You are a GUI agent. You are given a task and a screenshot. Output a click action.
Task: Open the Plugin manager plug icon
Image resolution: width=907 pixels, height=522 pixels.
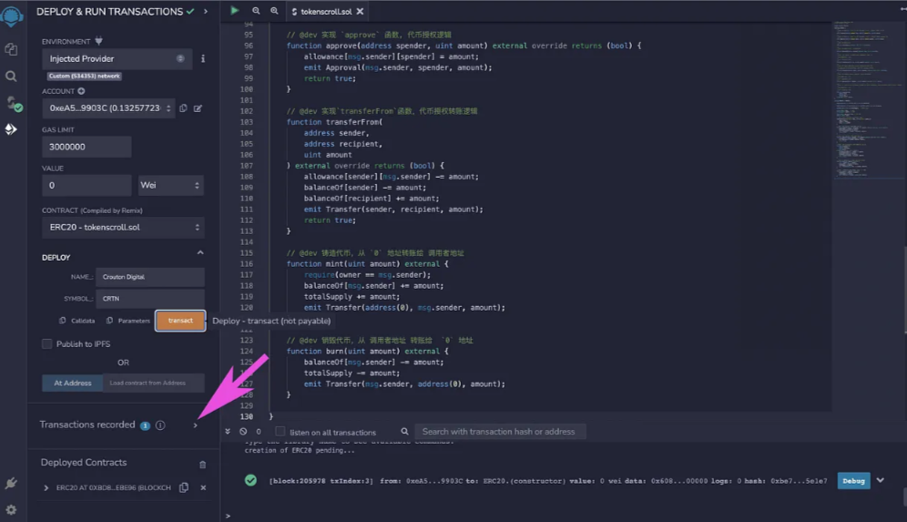11,483
